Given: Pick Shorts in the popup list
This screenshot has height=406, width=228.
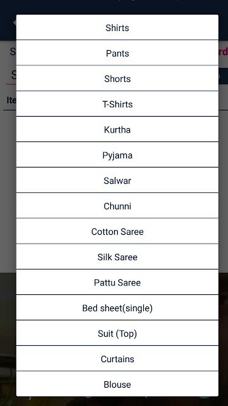Looking at the screenshot, I should pos(117,79).
